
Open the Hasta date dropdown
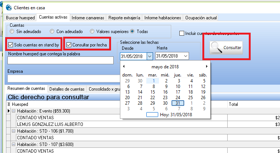click(x=185, y=56)
